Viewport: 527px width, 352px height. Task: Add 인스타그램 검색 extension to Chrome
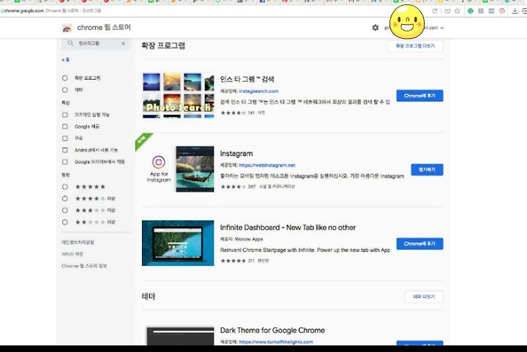[x=419, y=96]
